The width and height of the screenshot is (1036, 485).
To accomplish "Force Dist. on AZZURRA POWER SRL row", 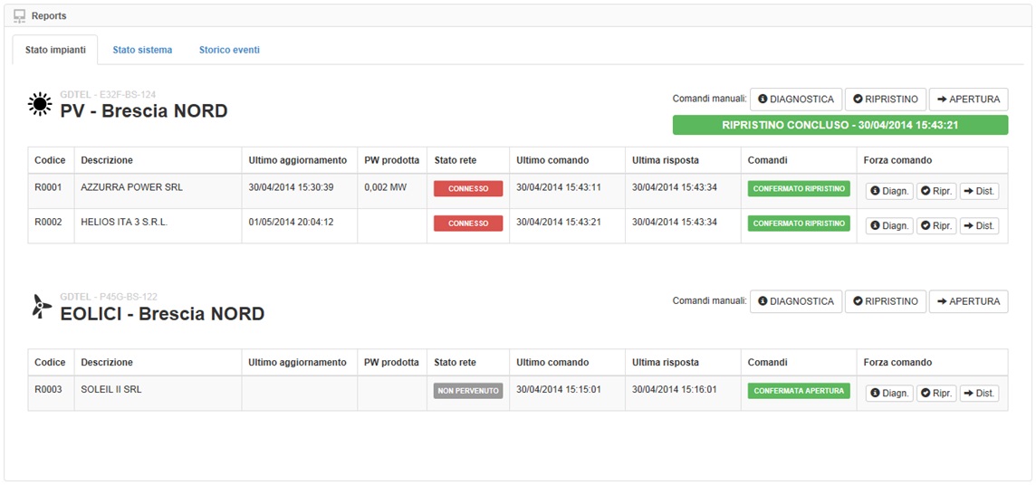I will [x=979, y=191].
